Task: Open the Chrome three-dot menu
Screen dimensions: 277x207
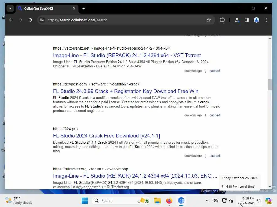Action: [x=266, y=20]
